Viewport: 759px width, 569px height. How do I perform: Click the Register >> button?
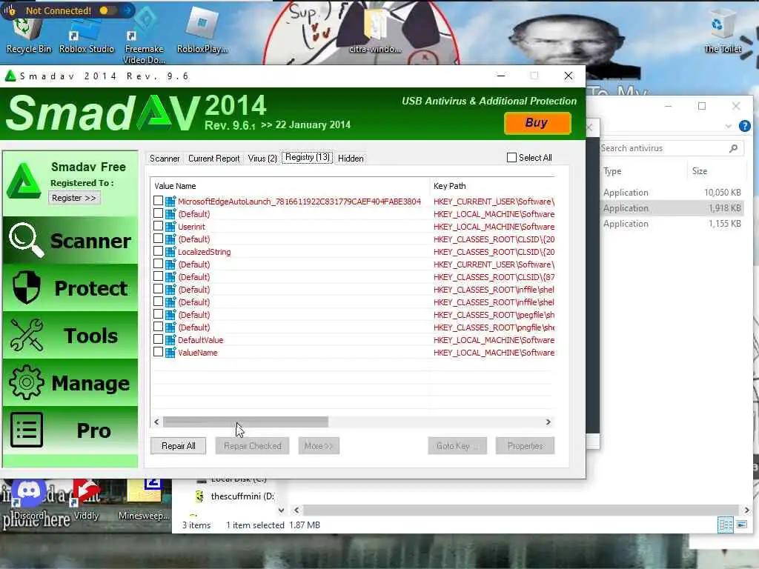pyautogui.click(x=74, y=197)
